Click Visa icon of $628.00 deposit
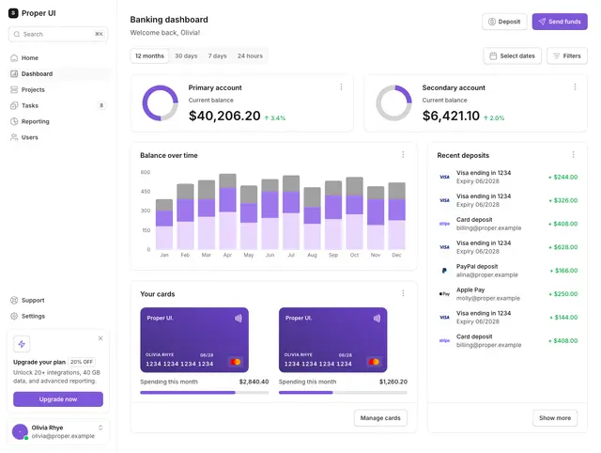 coord(444,247)
